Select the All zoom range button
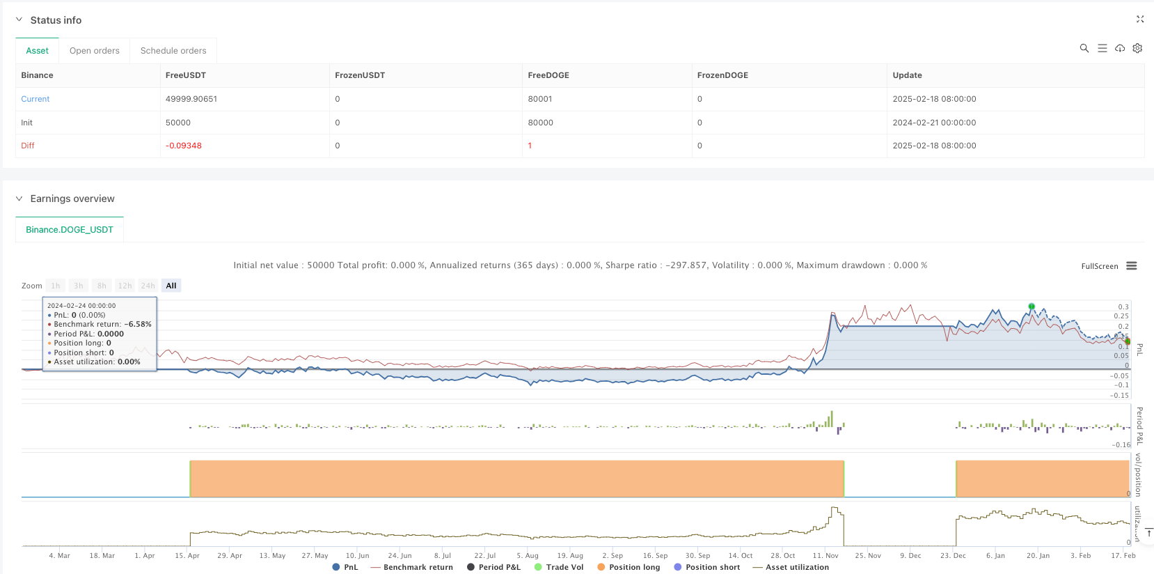The height and width of the screenshot is (574, 1154). [x=171, y=286]
